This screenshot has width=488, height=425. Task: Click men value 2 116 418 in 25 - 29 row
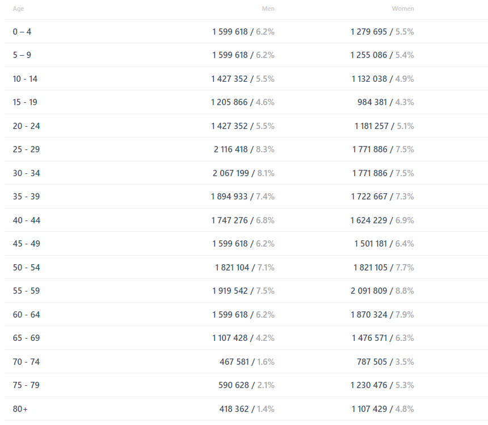tap(230, 149)
